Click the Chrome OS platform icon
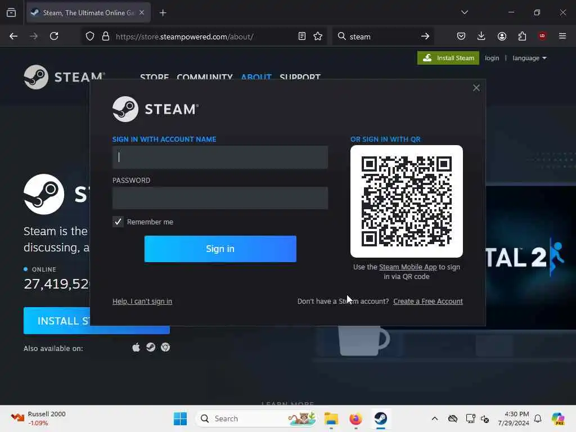Screen dimensions: 576x432 tap(165, 347)
